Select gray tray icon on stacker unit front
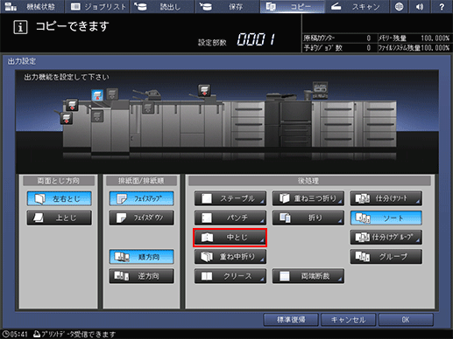Screen dimensions: 453x339 tap(97, 116)
